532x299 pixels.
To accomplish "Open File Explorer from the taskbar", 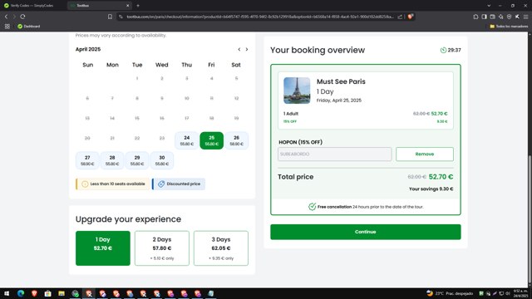I will coord(62,293).
